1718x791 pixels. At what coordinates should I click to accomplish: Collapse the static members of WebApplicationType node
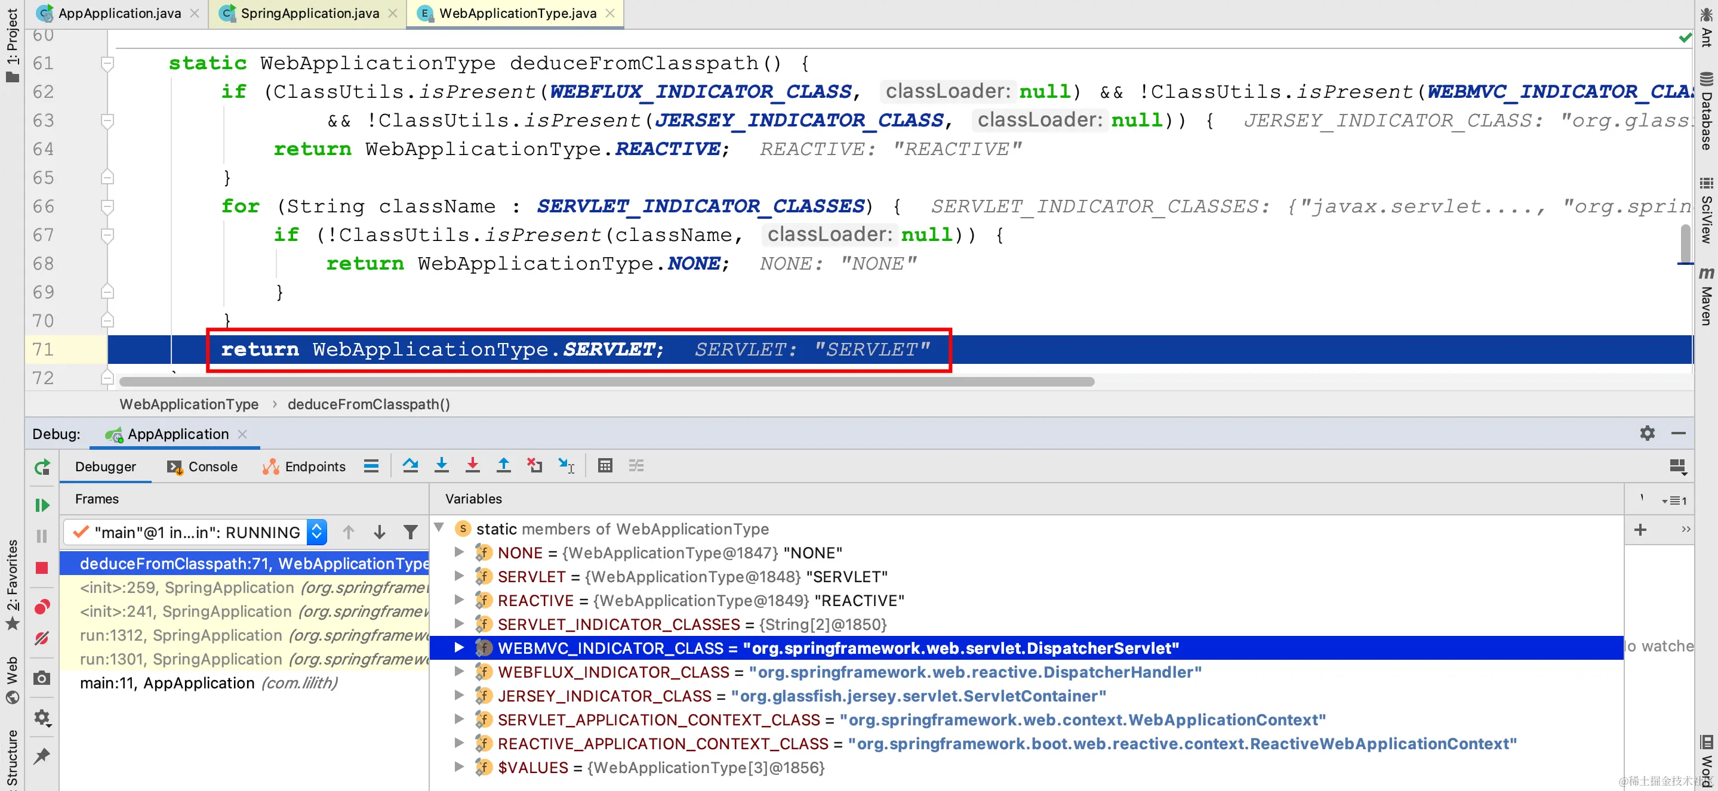[x=439, y=528]
